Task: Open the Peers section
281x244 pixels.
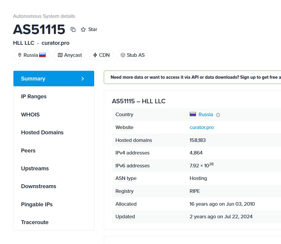Action: [x=28, y=151]
